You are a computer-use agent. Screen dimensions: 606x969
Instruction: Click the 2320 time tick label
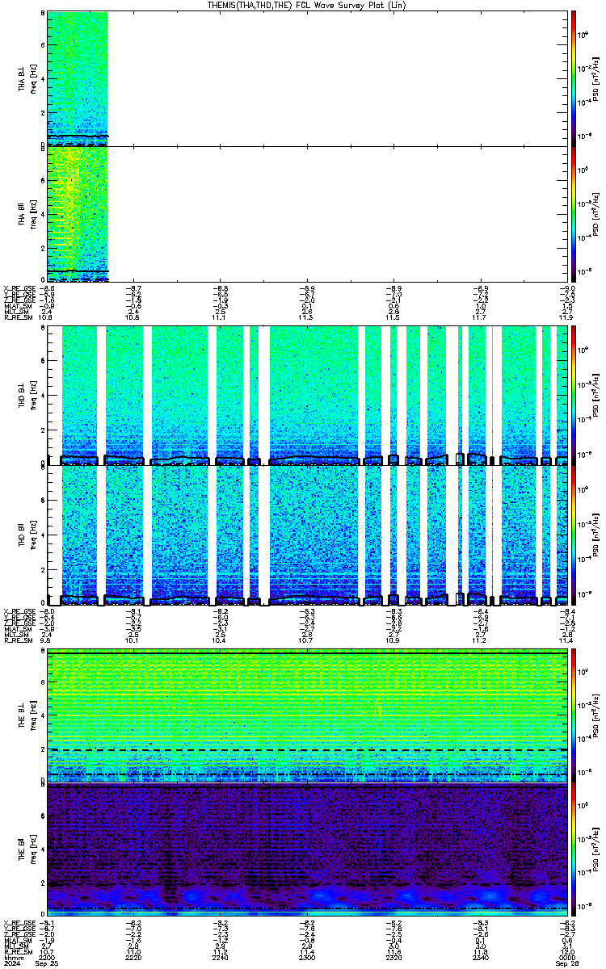(393, 959)
